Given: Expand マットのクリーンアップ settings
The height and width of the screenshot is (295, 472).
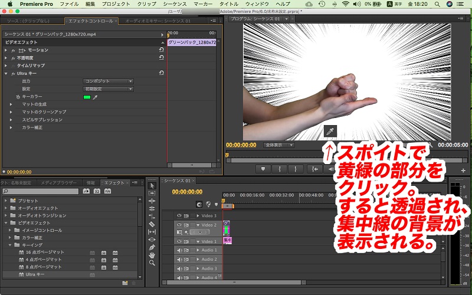Looking at the screenshot, I should (11, 112).
